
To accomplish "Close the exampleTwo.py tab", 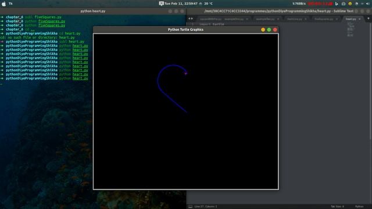I will tap(278, 19).
